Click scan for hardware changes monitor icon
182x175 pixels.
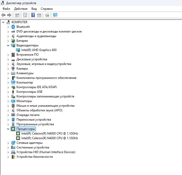click(55, 15)
